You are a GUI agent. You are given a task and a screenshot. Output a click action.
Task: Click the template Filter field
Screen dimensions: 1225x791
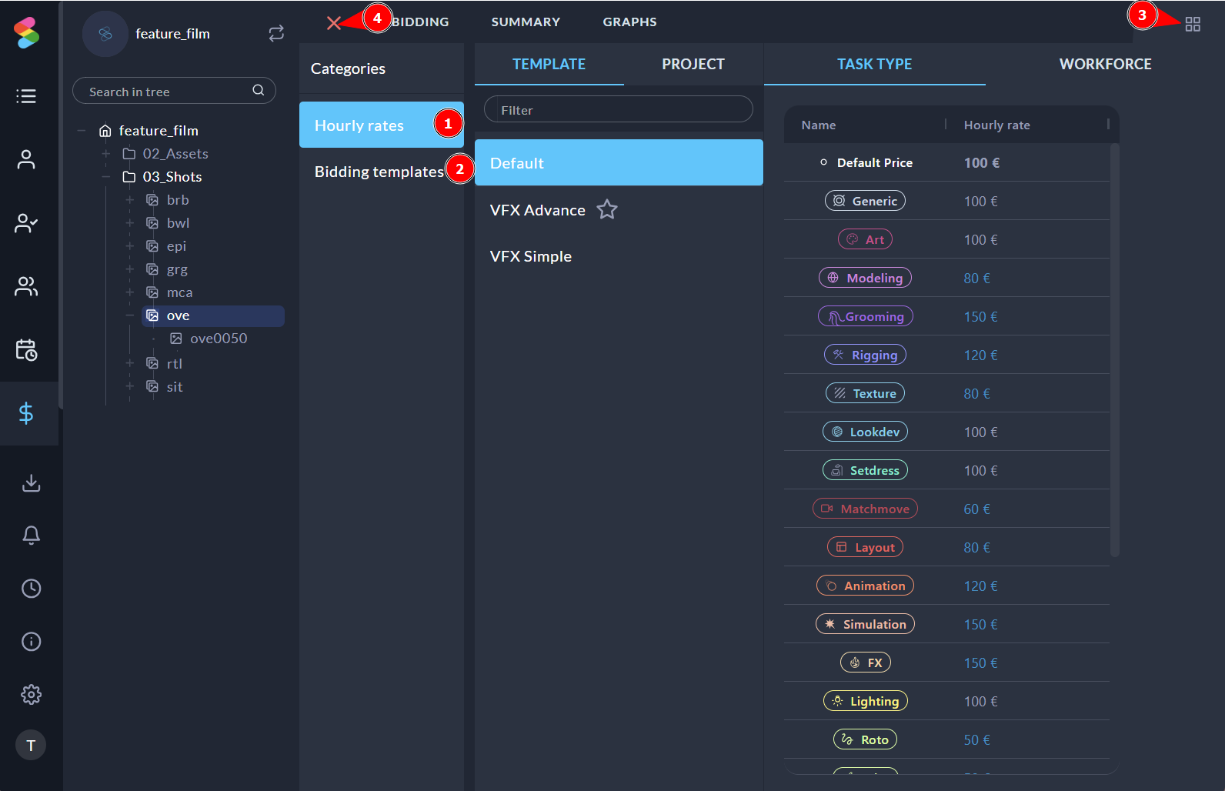[x=618, y=109]
